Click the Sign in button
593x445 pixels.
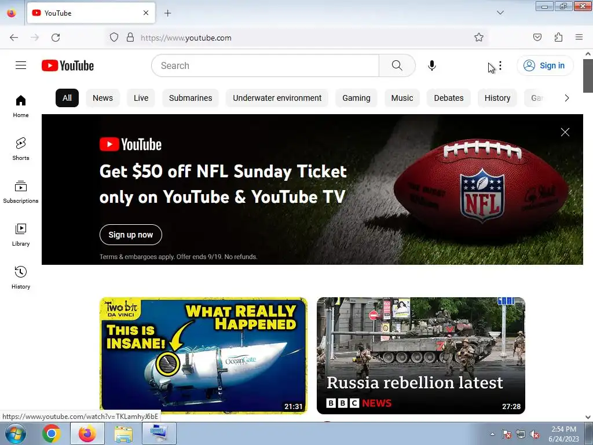coord(545,65)
